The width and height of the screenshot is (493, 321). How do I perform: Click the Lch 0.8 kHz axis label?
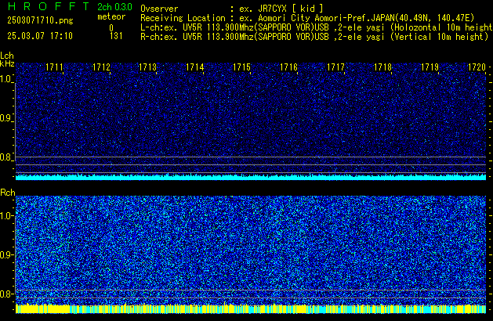(5, 157)
